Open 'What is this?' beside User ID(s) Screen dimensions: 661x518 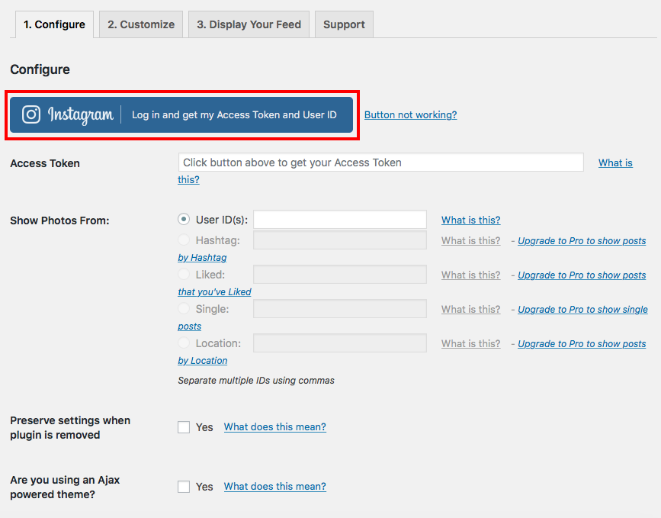click(x=471, y=220)
